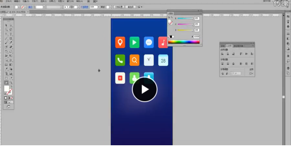Open Align To dropdown in Align panel
Viewport: 291px width, 154px height.
pos(251,73)
